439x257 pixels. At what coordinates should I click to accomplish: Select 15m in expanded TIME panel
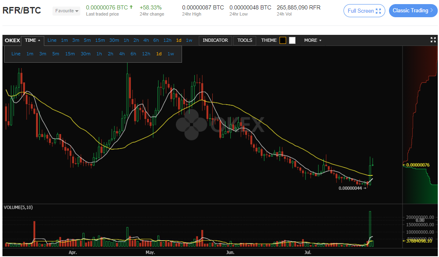[70, 54]
